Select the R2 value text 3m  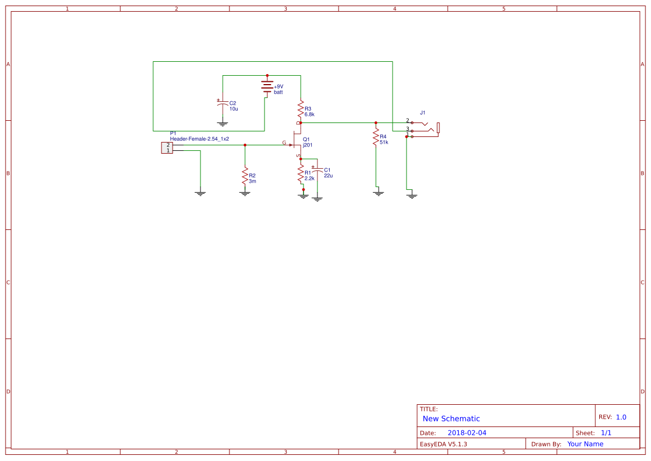pyautogui.click(x=253, y=180)
